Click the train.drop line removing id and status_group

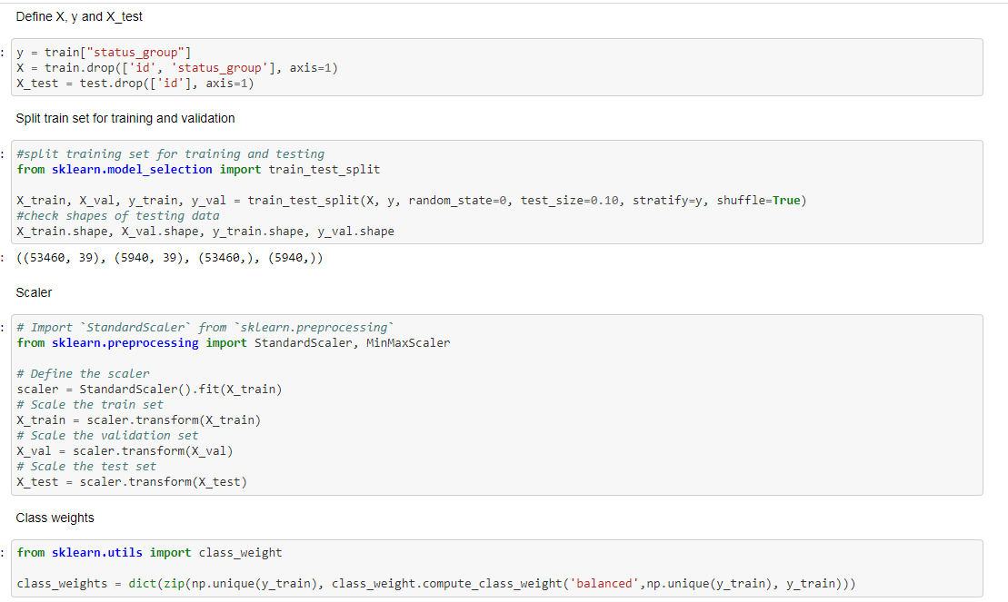pyautogui.click(x=177, y=67)
